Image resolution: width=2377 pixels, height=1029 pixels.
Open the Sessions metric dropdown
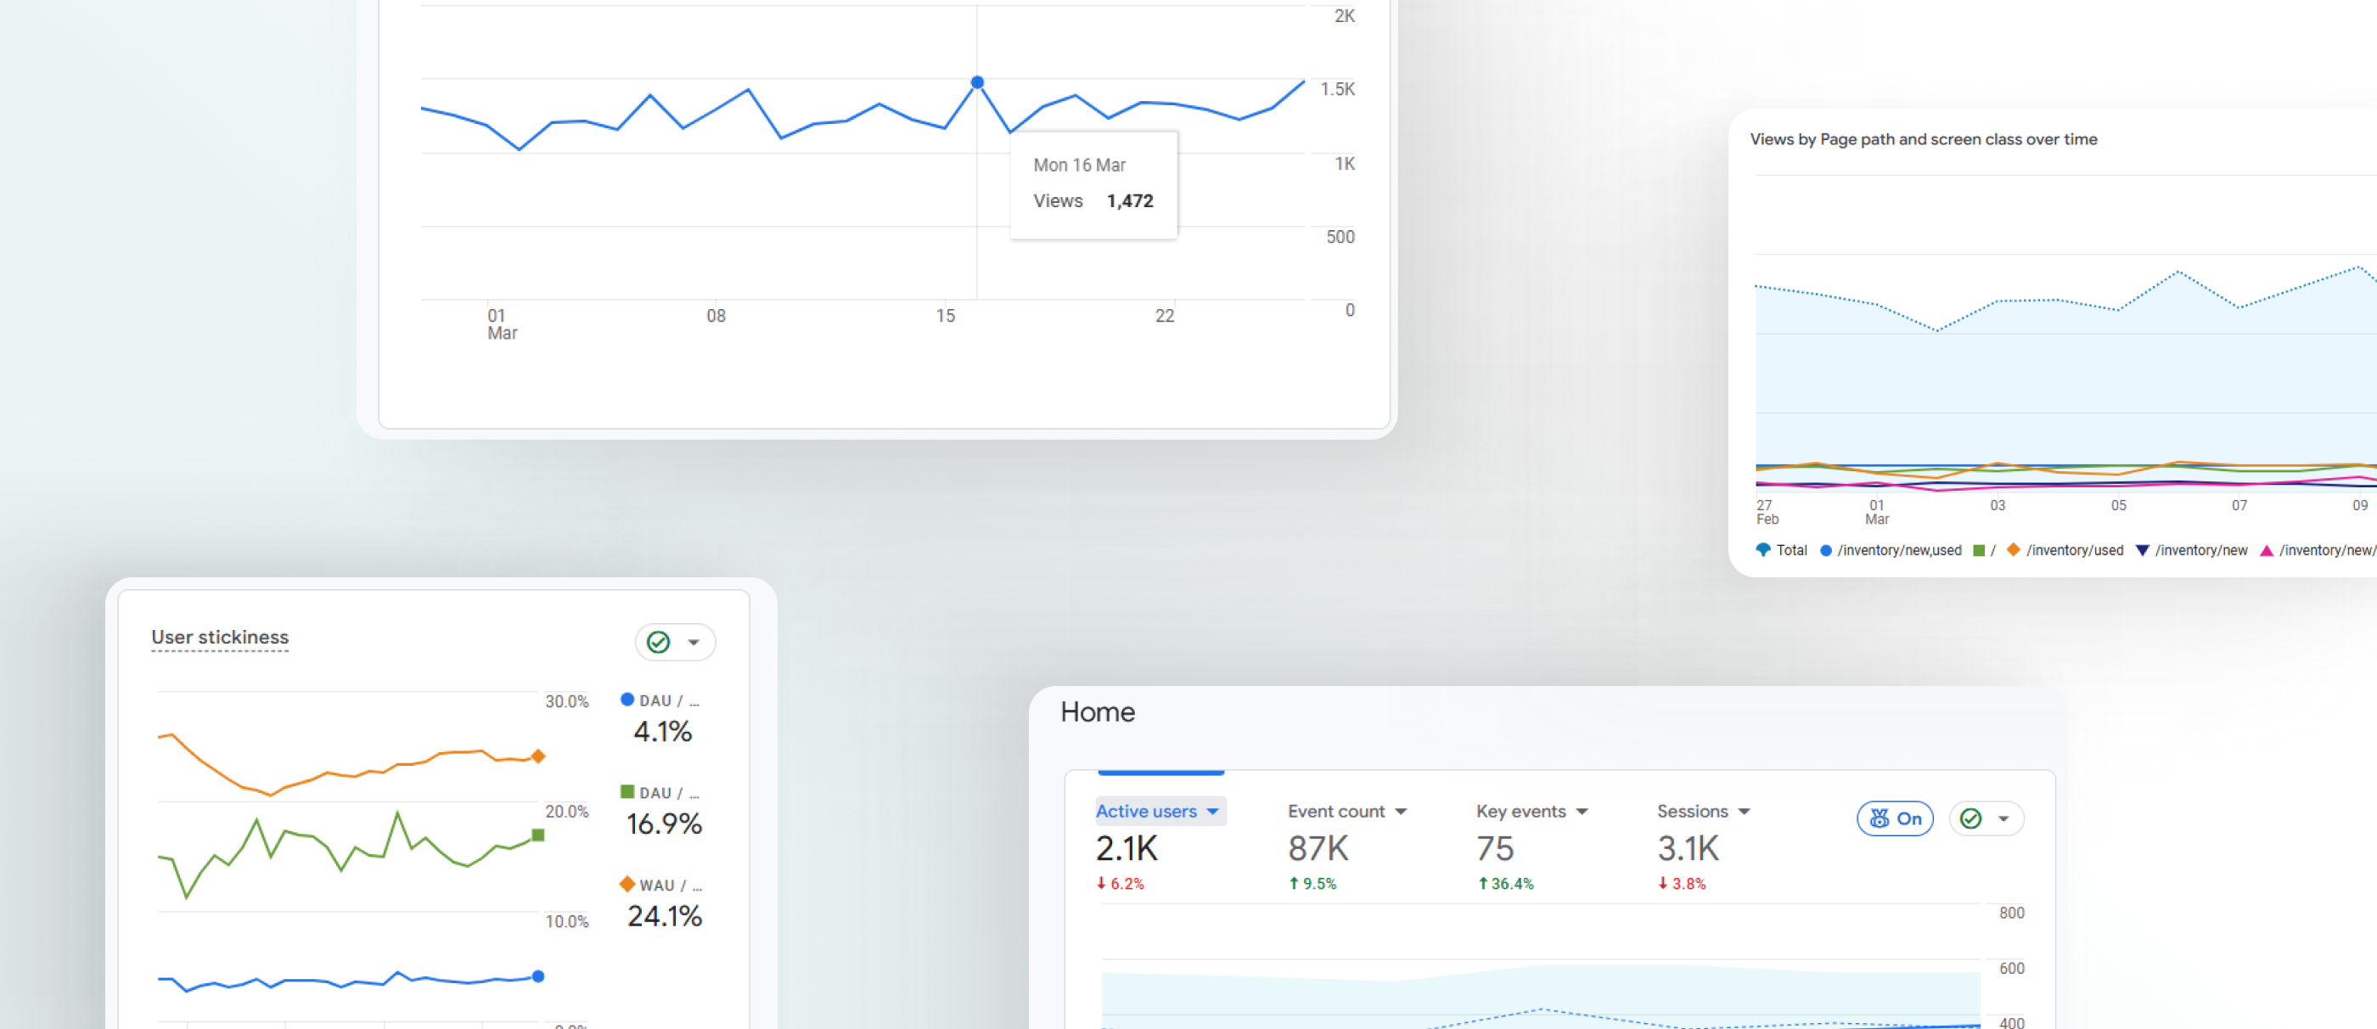[x=1743, y=811]
